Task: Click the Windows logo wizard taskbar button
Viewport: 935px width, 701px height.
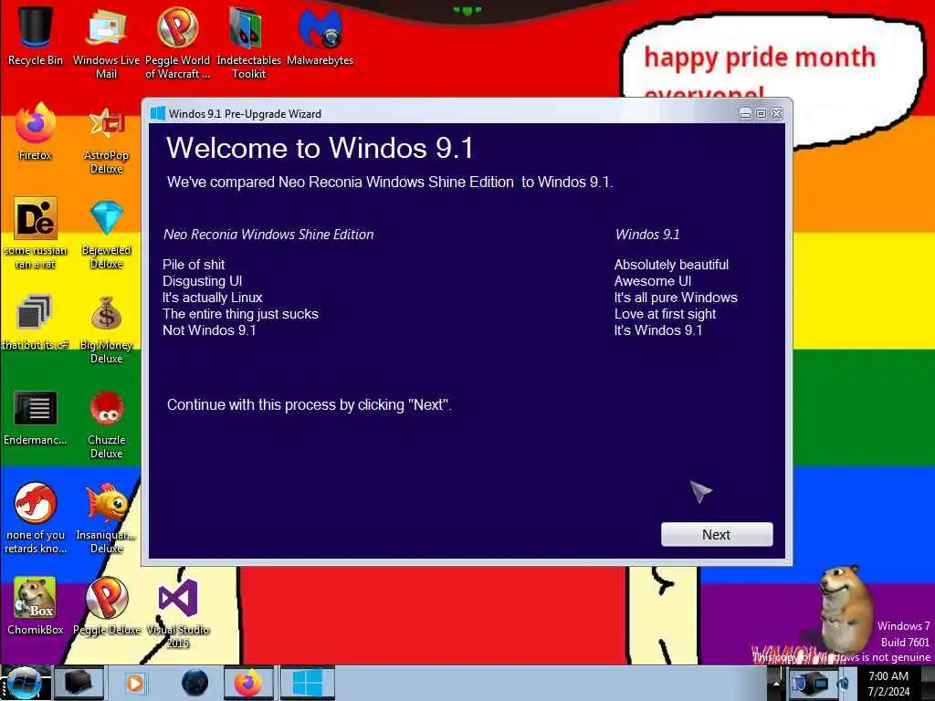Action: click(307, 683)
